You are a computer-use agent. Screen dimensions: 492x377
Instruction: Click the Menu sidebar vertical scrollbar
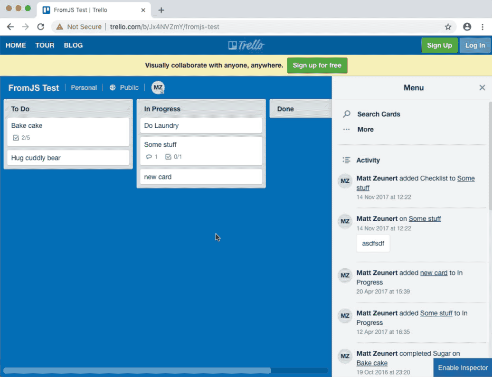point(490,156)
